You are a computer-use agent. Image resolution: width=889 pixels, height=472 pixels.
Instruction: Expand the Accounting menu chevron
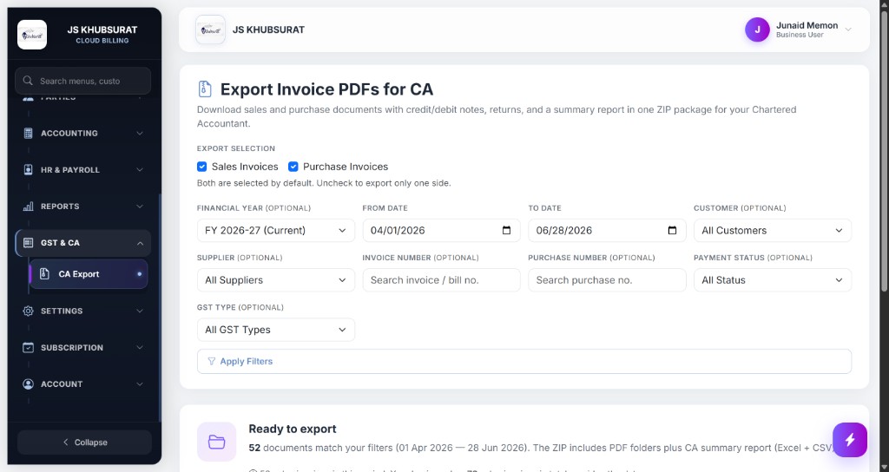point(140,133)
